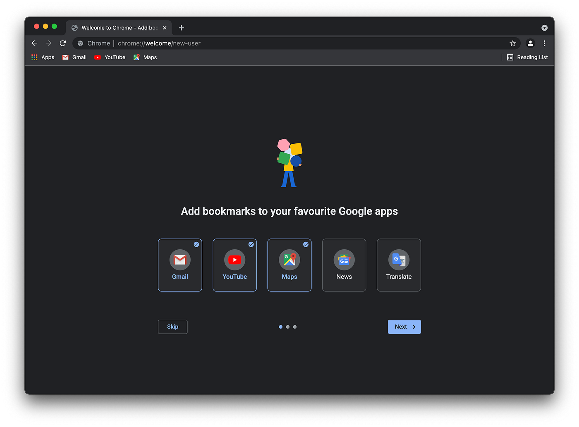Open Chrome's three-dot menu
579x427 pixels.
tap(544, 43)
